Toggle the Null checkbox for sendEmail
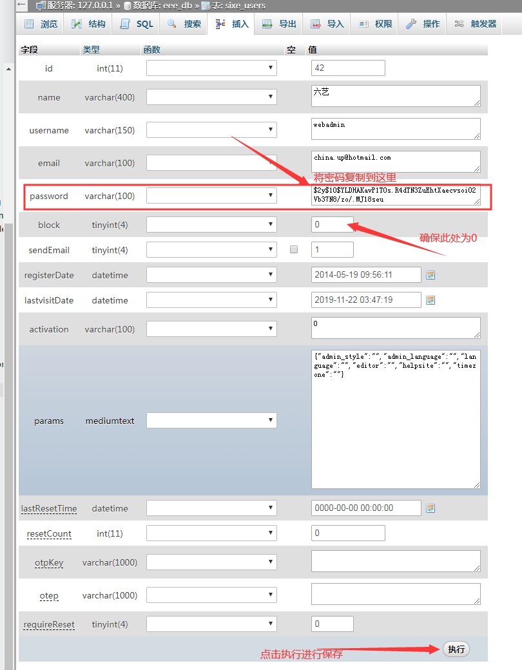 tap(294, 250)
